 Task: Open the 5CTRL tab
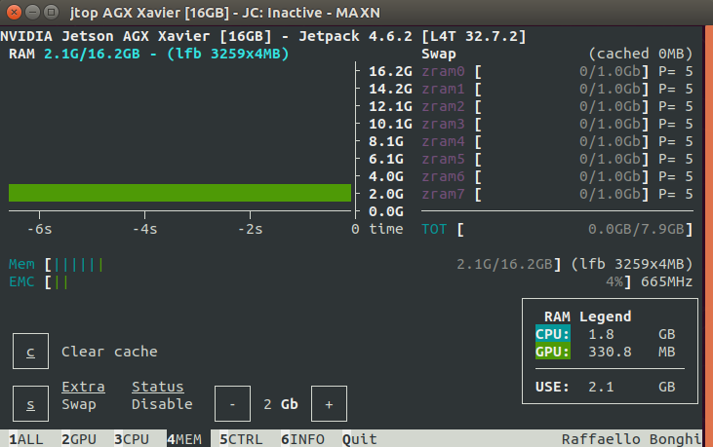click(241, 439)
